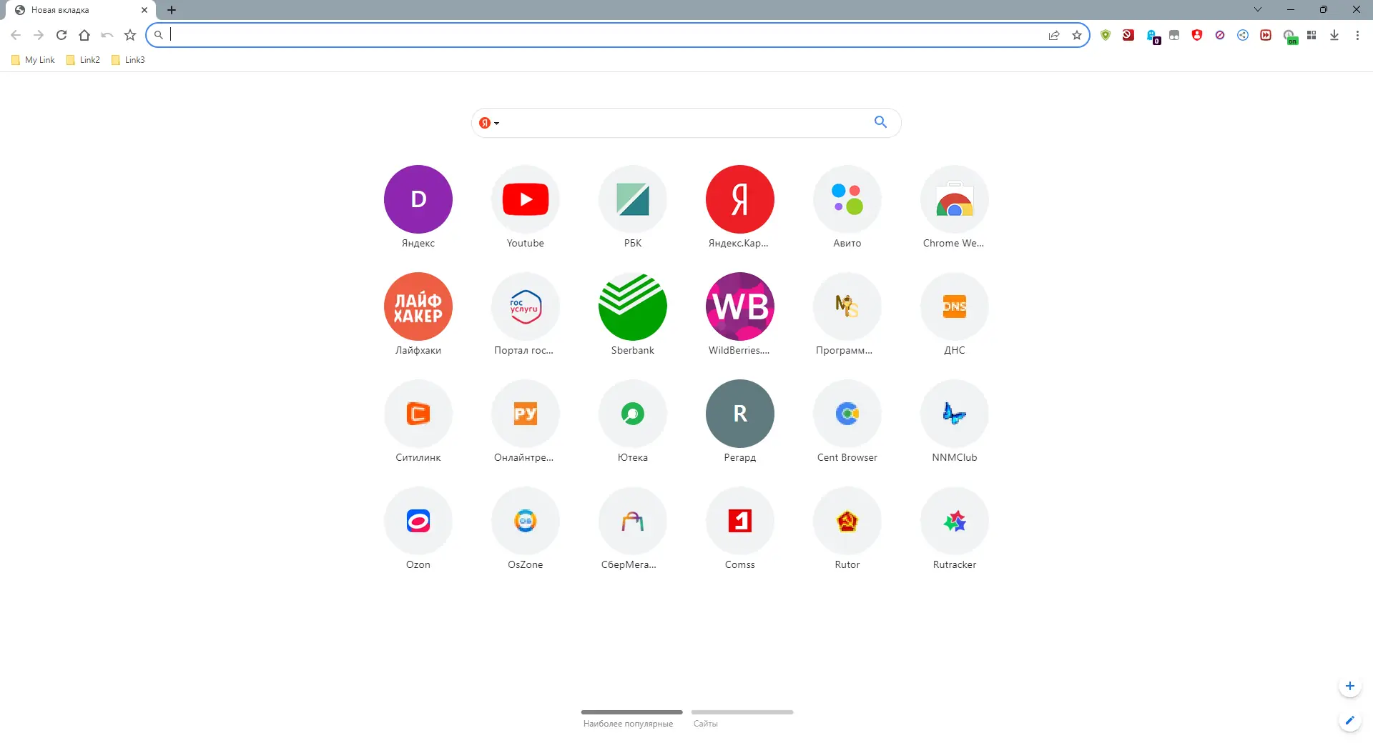Image resolution: width=1373 pixels, height=743 pixels.
Task: Expand the My Link bookmarks folder
Action: click(x=33, y=60)
